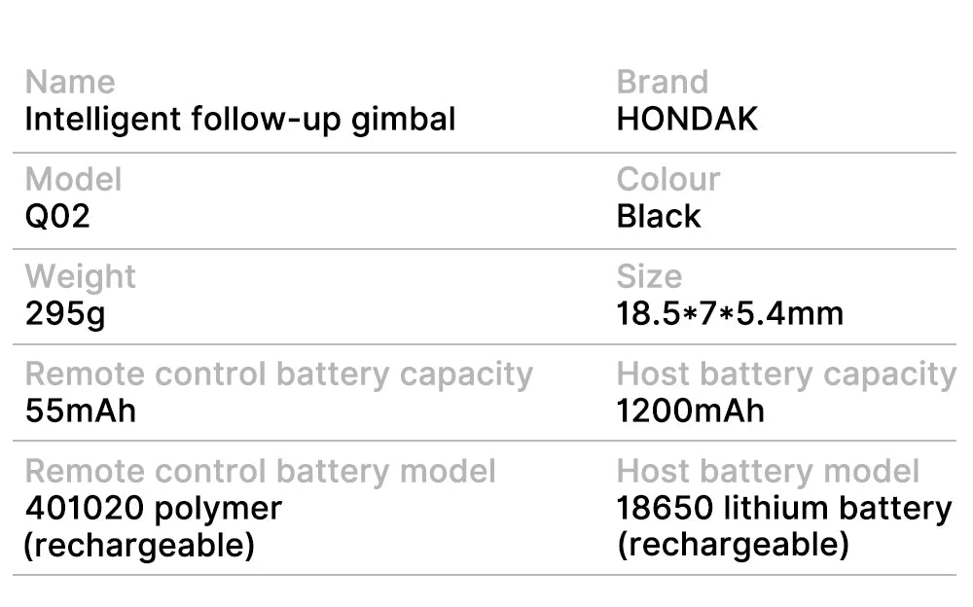The height and width of the screenshot is (607, 973).
Task: Select the '401020 polymer' text
Action: click(153, 508)
